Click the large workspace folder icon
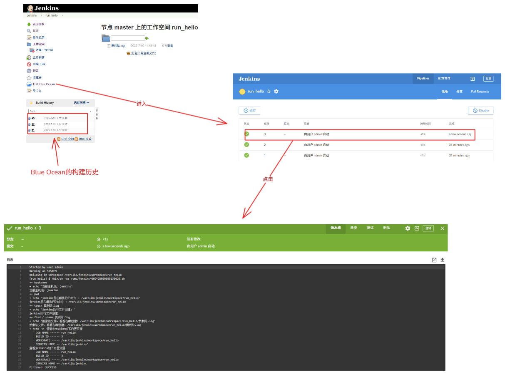Viewport: 505px width, 377px height. point(106,38)
